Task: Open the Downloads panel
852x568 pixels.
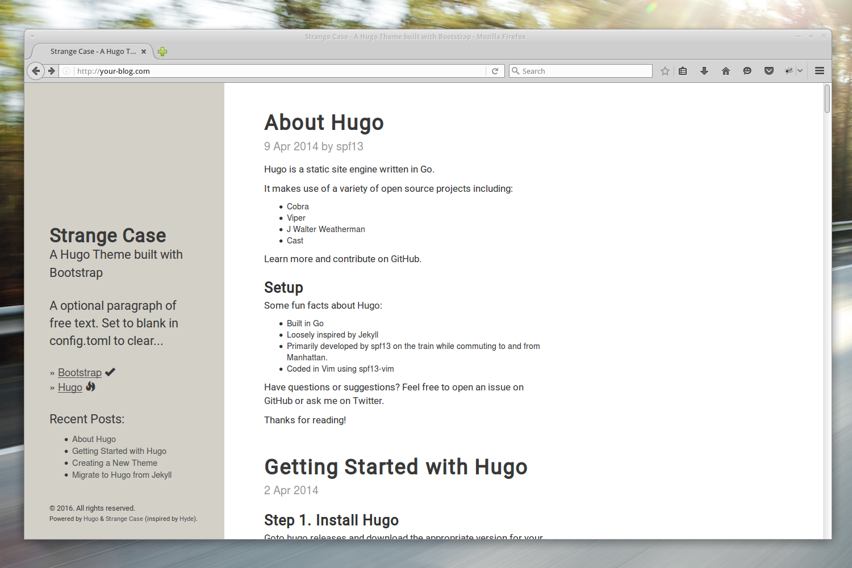Action: pyautogui.click(x=704, y=71)
